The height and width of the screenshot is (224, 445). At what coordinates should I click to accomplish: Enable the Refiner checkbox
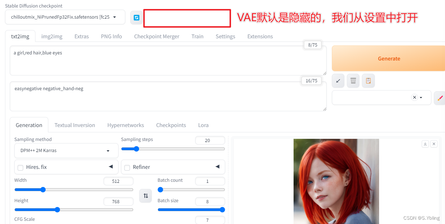(x=127, y=167)
